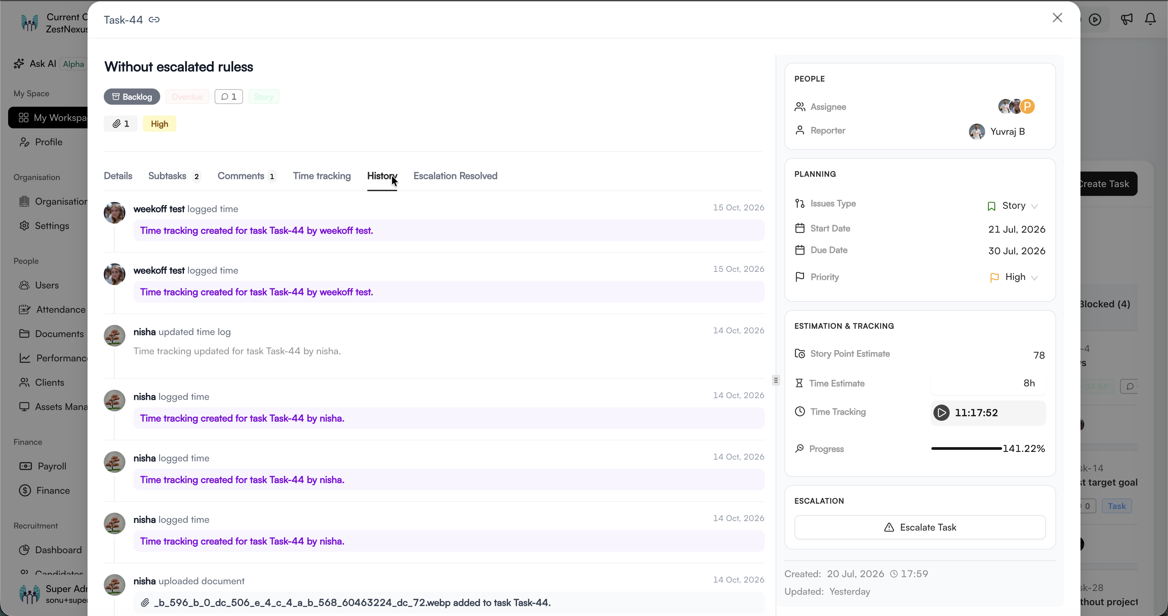Click the Blocked (4) column header
The width and height of the screenshot is (1168, 616).
1105,304
